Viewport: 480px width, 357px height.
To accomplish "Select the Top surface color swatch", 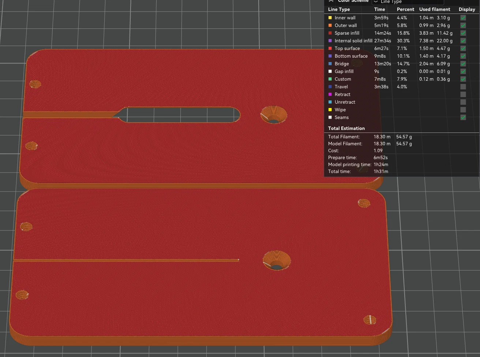I will point(330,48).
